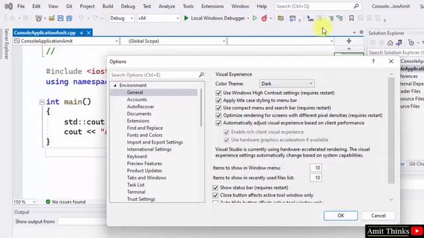Click the Open File folder icon
The height and width of the screenshot is (238, 424).
[52, 19]
